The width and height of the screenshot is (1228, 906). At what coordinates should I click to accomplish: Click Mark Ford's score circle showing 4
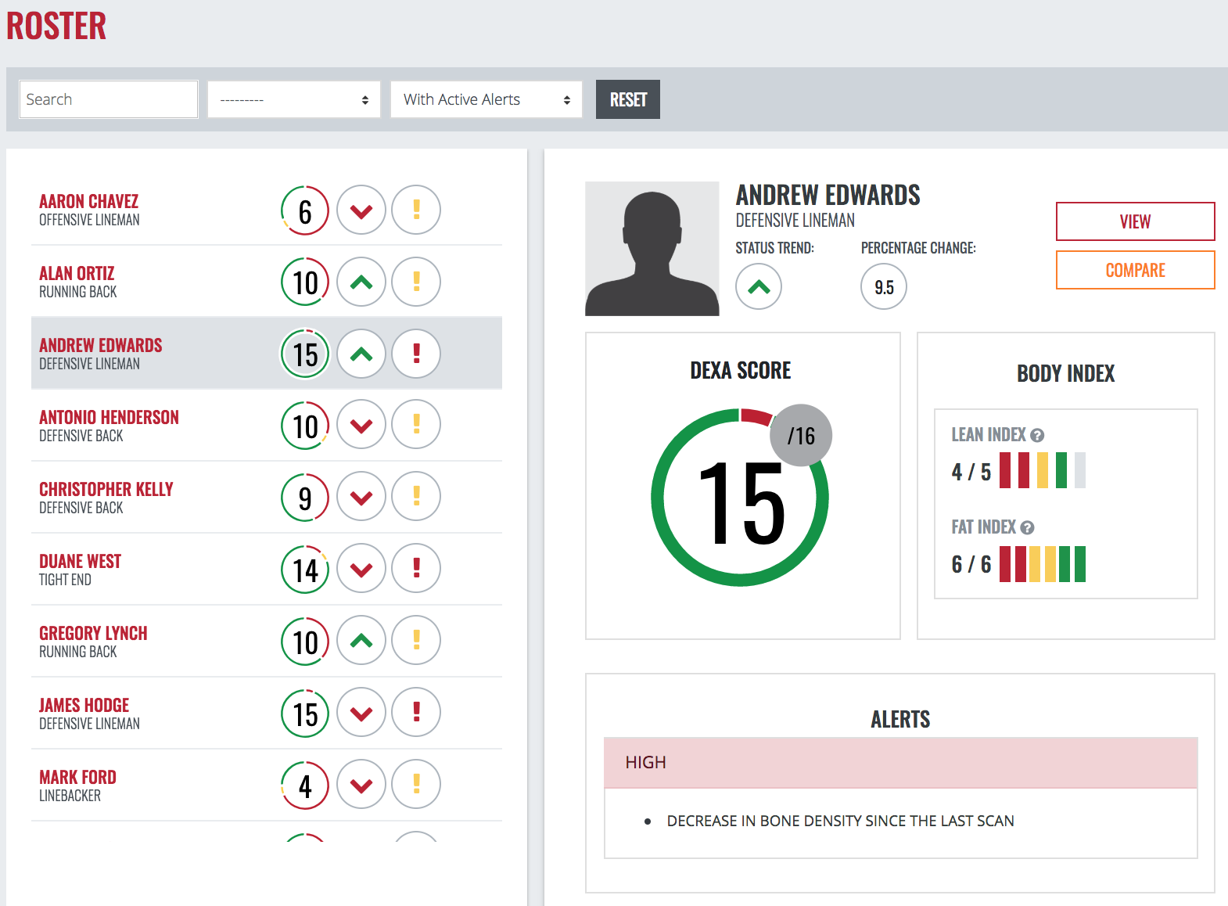305,785
